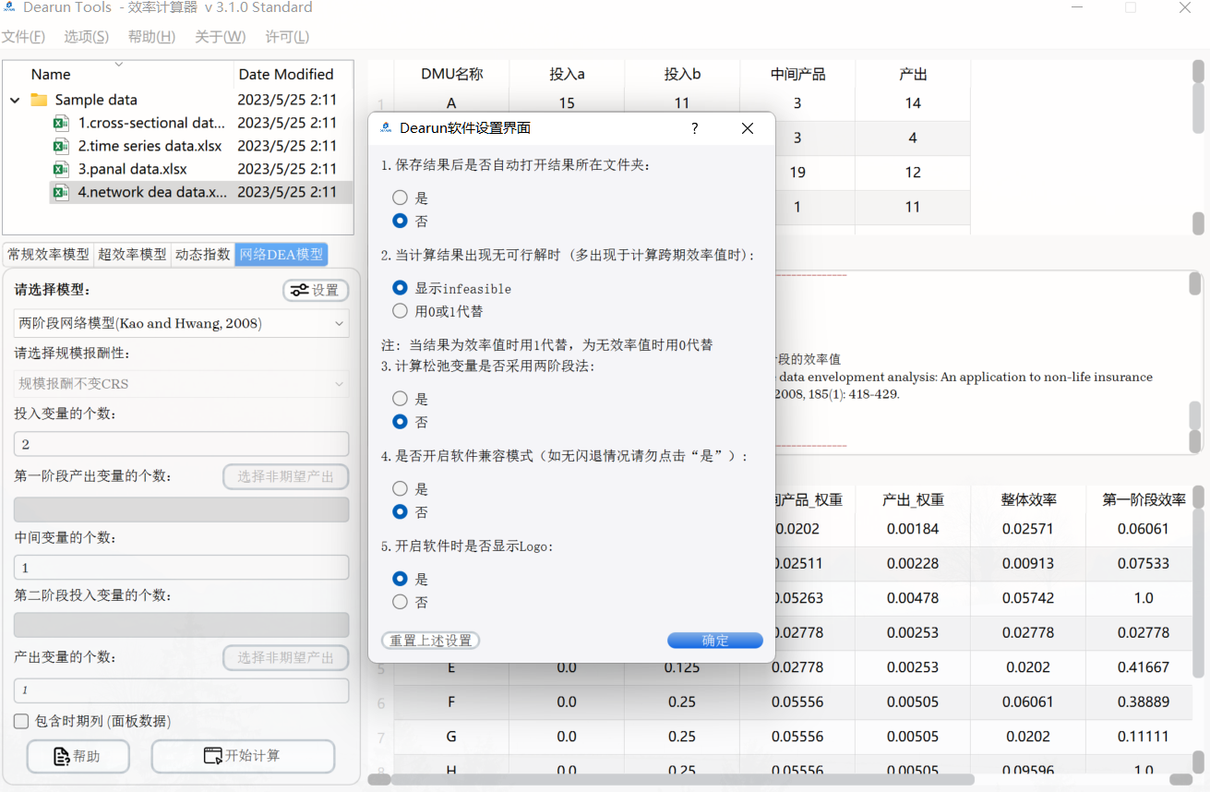
Task: Click the Excel icon beside 1.cross-sectional data
Action: pos(61,123)
